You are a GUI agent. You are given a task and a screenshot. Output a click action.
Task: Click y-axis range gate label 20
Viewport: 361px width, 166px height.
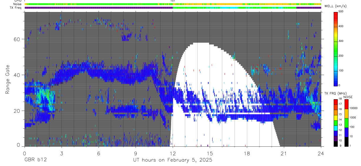(x=17, y=111)
